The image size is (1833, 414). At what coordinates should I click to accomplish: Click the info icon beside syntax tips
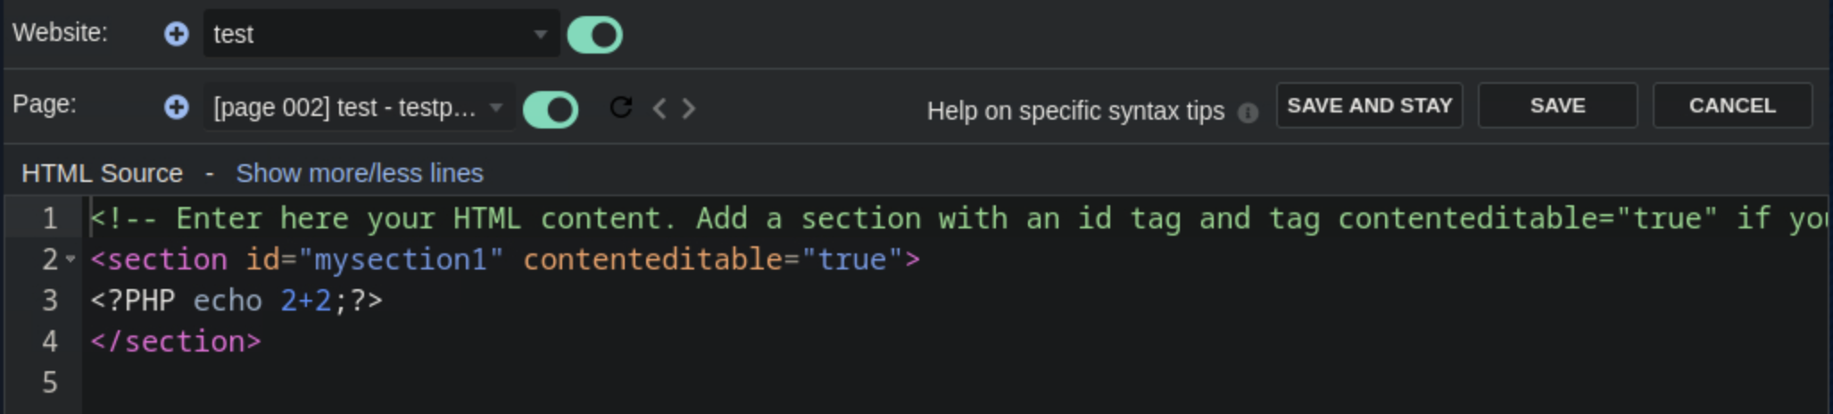1248,112
